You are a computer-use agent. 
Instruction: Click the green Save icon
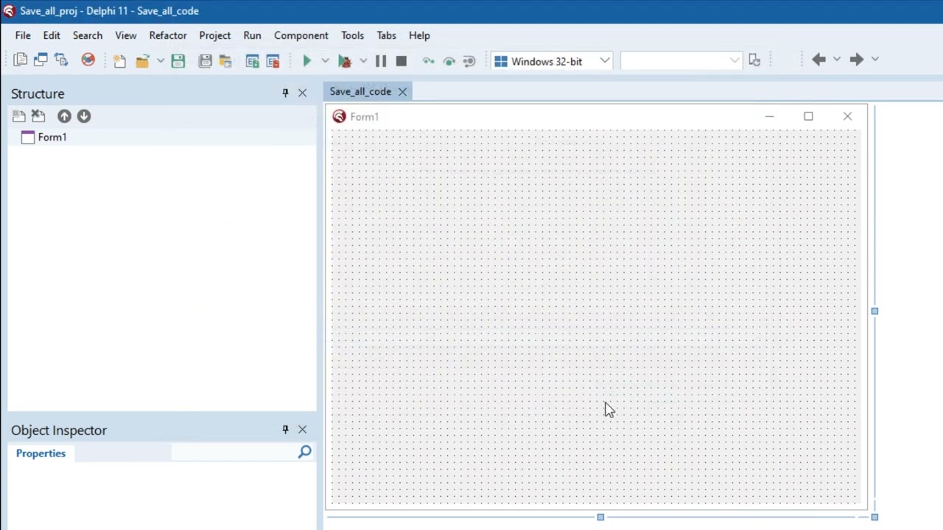click(x=178, y=61)
